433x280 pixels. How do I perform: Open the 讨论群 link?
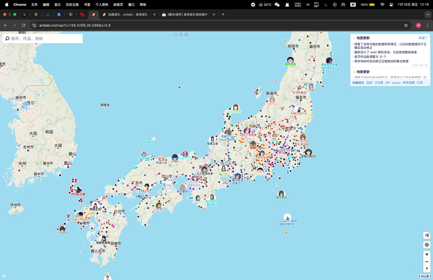[x=379, y=83]
